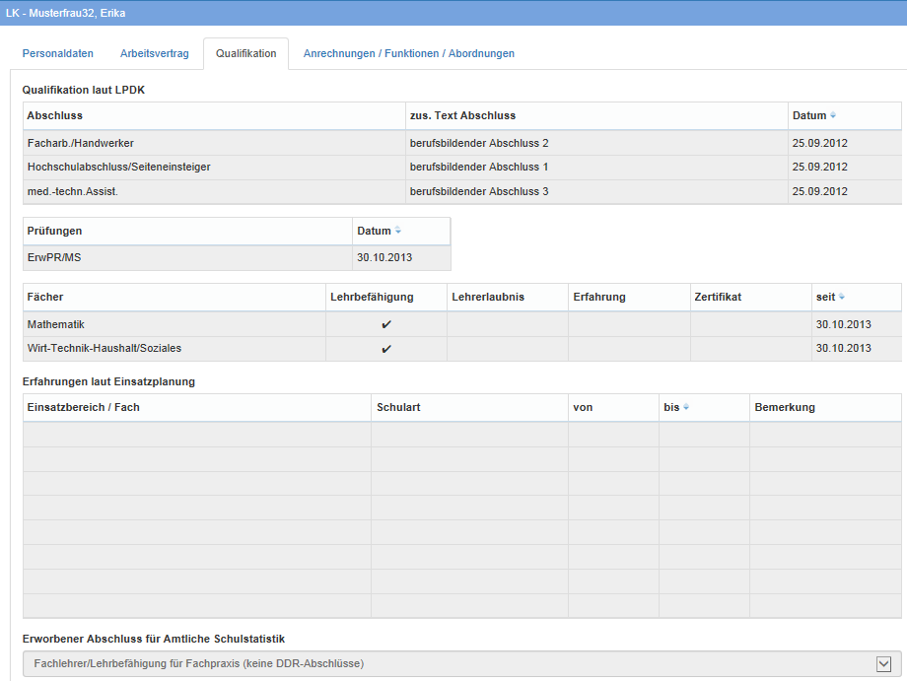Open the Erworbener Abschluss dropdown arrow

pos(883,664)
